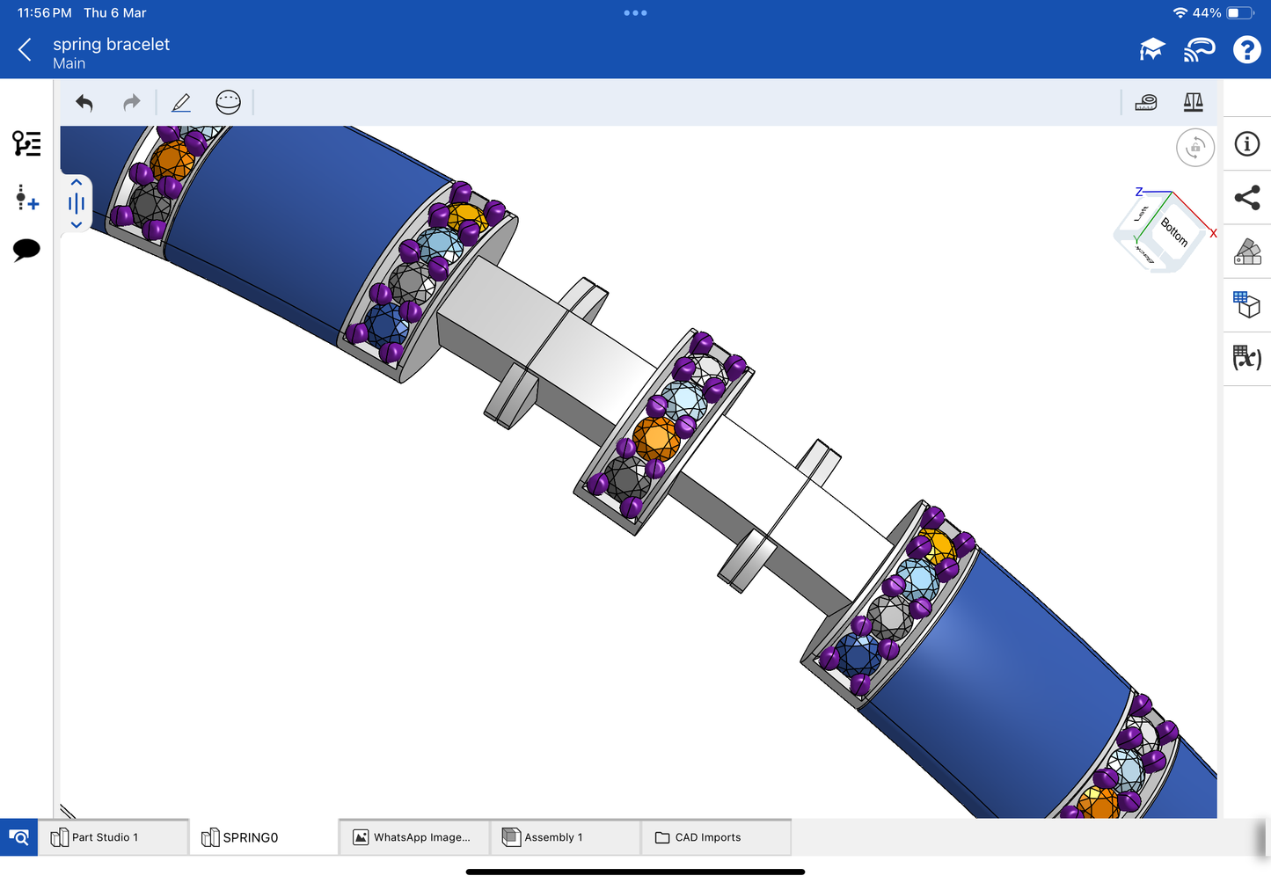Viewport: 1271px width, 883px height.
Task: Open mass properties scale icon
Action: (x=1193, y=103)
